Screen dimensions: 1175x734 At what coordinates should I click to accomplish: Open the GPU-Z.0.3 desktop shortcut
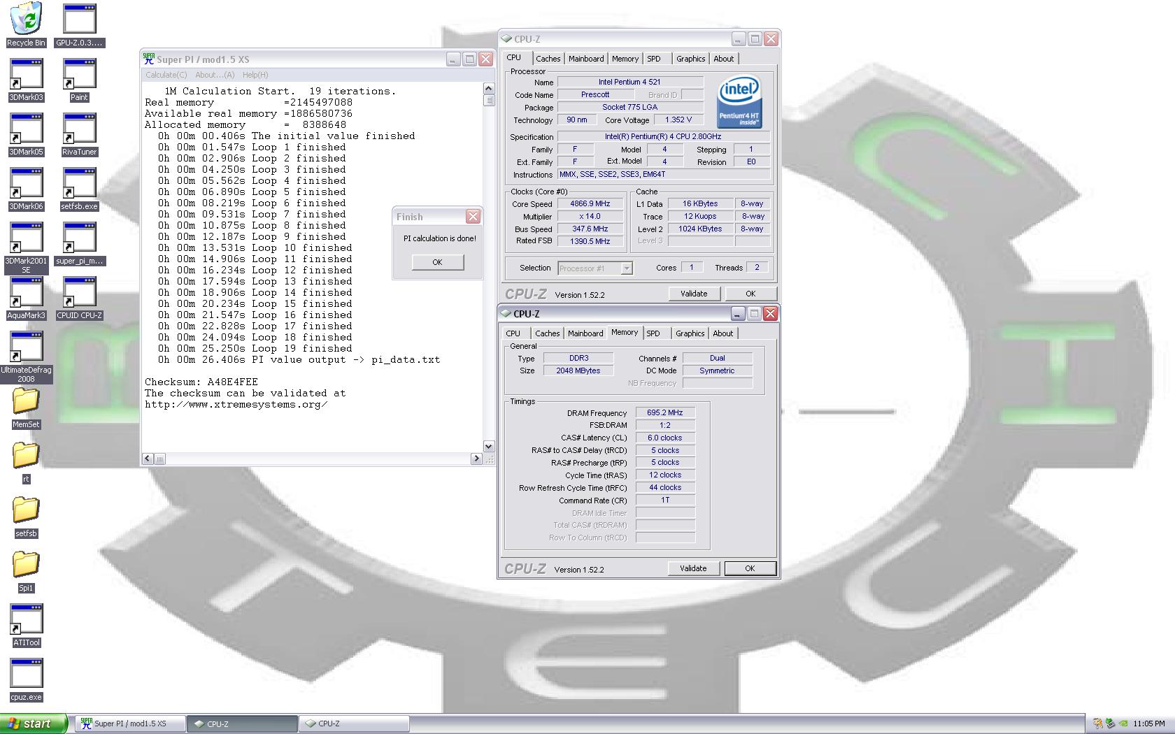tap(79, 24)
